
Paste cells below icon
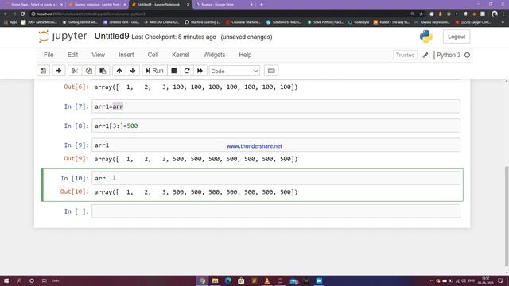coord(103,71)
